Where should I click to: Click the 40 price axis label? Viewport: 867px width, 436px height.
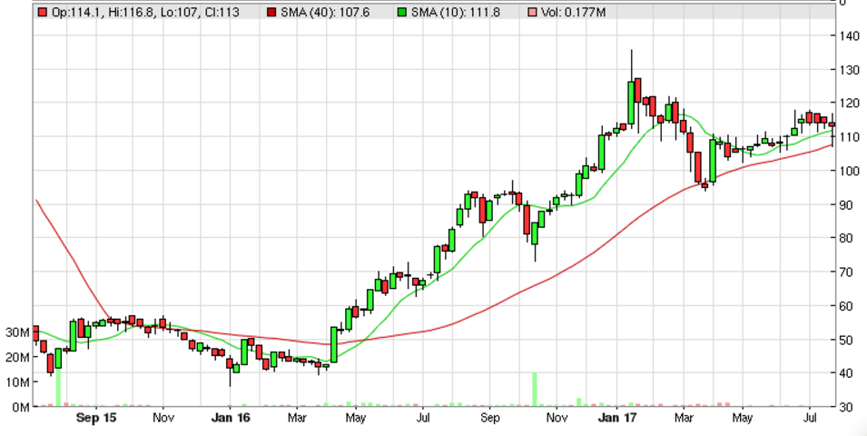[x=846, y=373]
